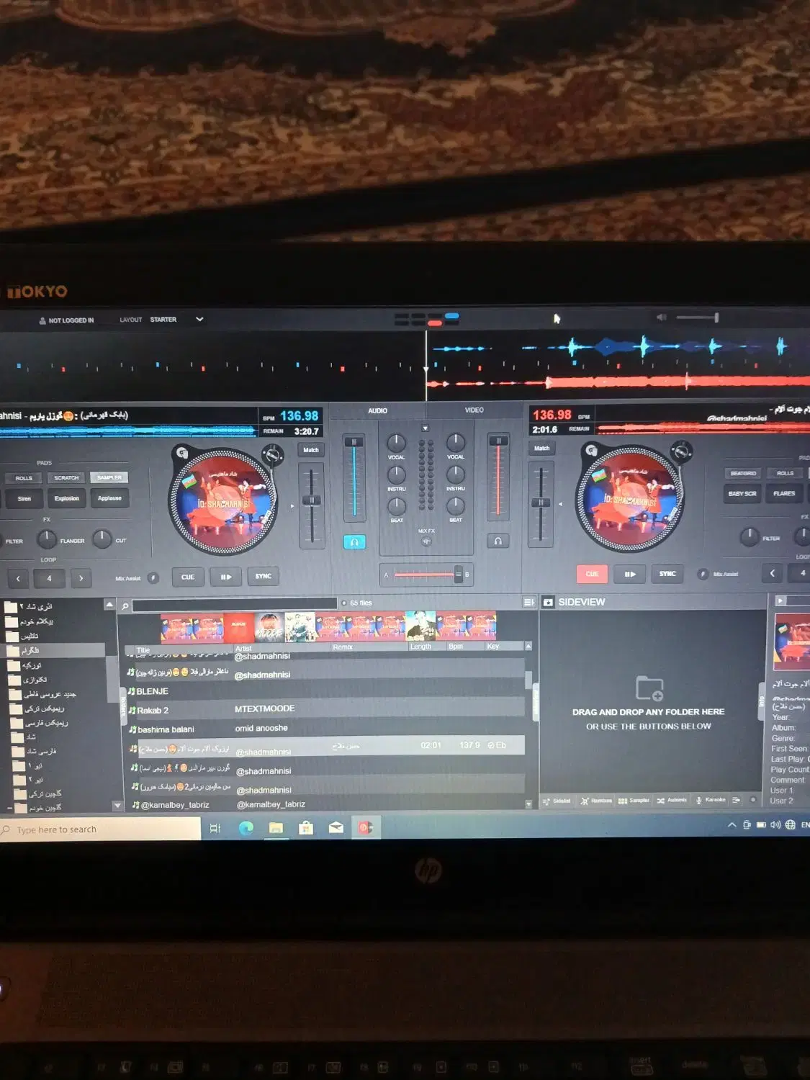Open the Sampler tab in sideview
The height and width of the screenshot is (1080, 810).
tap(634, 801)
